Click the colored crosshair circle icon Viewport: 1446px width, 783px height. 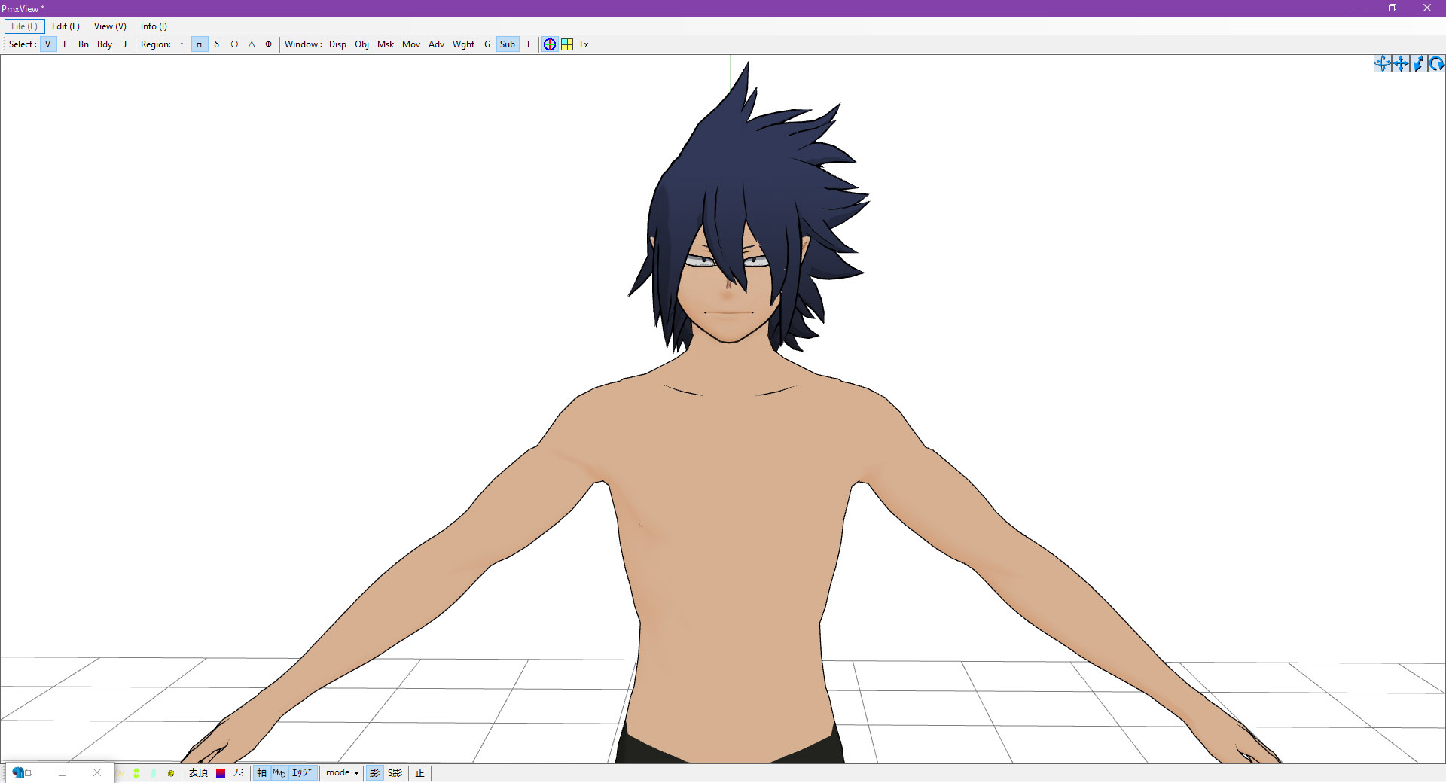[x=550, y=44]
